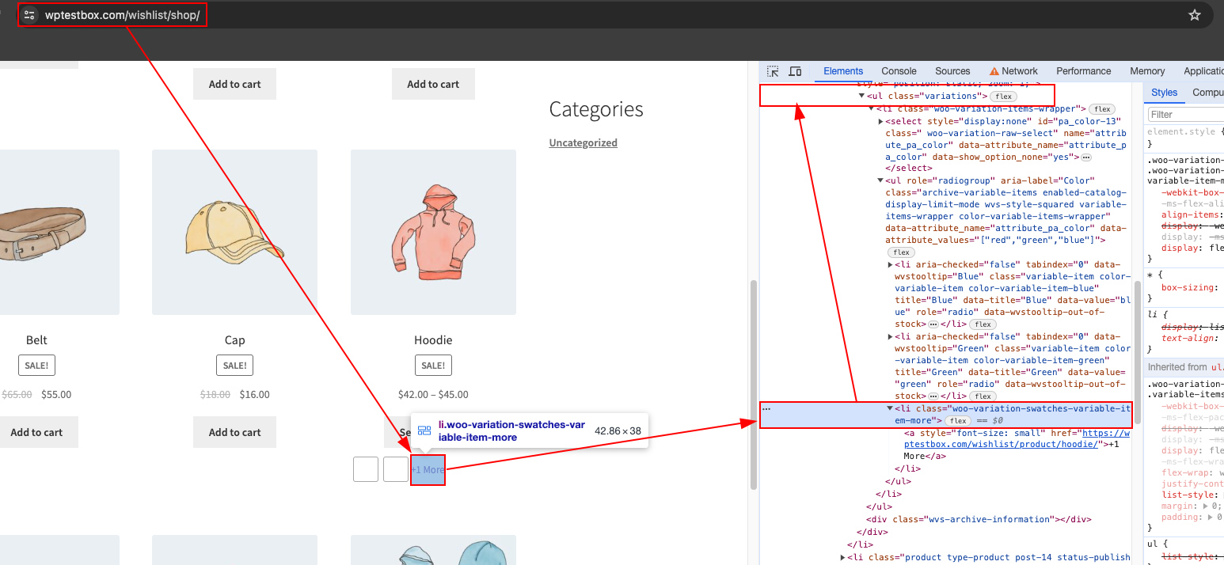Click the warning icon on the Network tab
The height and width of the screenshot is (565, 1224).
(x=994, y=71)
